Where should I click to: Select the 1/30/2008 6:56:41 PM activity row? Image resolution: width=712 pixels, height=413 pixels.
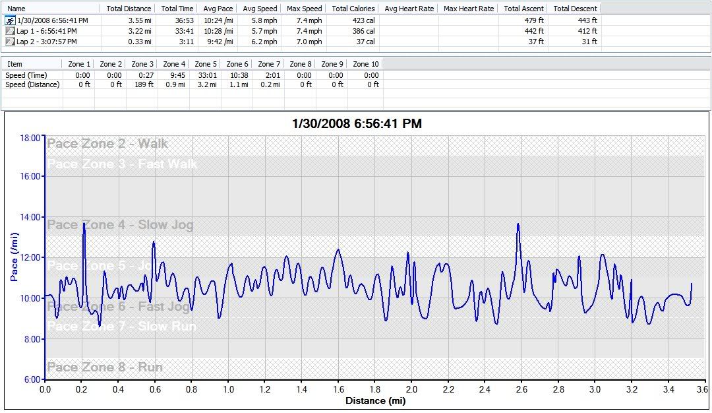pyautogui.click(x=52, y=20)
